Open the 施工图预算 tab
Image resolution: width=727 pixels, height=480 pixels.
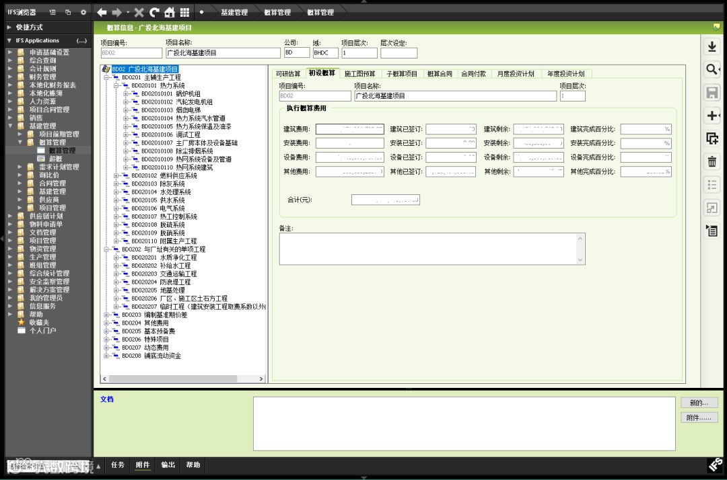click(359, 73)
